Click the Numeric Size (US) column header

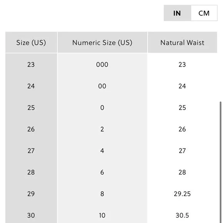pyautogui.click(x=102, y=42)
